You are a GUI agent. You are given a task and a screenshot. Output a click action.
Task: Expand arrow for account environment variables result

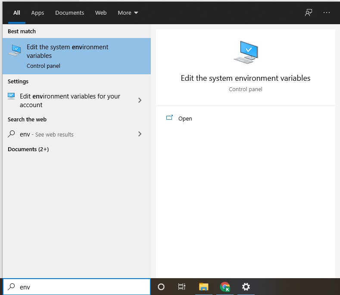click(x=139, y=100)
